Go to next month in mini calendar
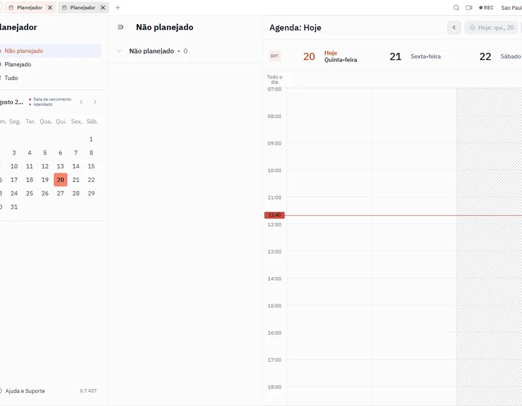The image size is (522, 406). [95, 102]
